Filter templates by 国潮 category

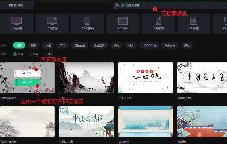[34, 45]
